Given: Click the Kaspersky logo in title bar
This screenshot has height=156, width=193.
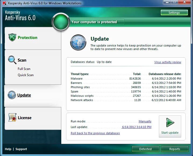Looking at the screenshot, I should (5, 3).
